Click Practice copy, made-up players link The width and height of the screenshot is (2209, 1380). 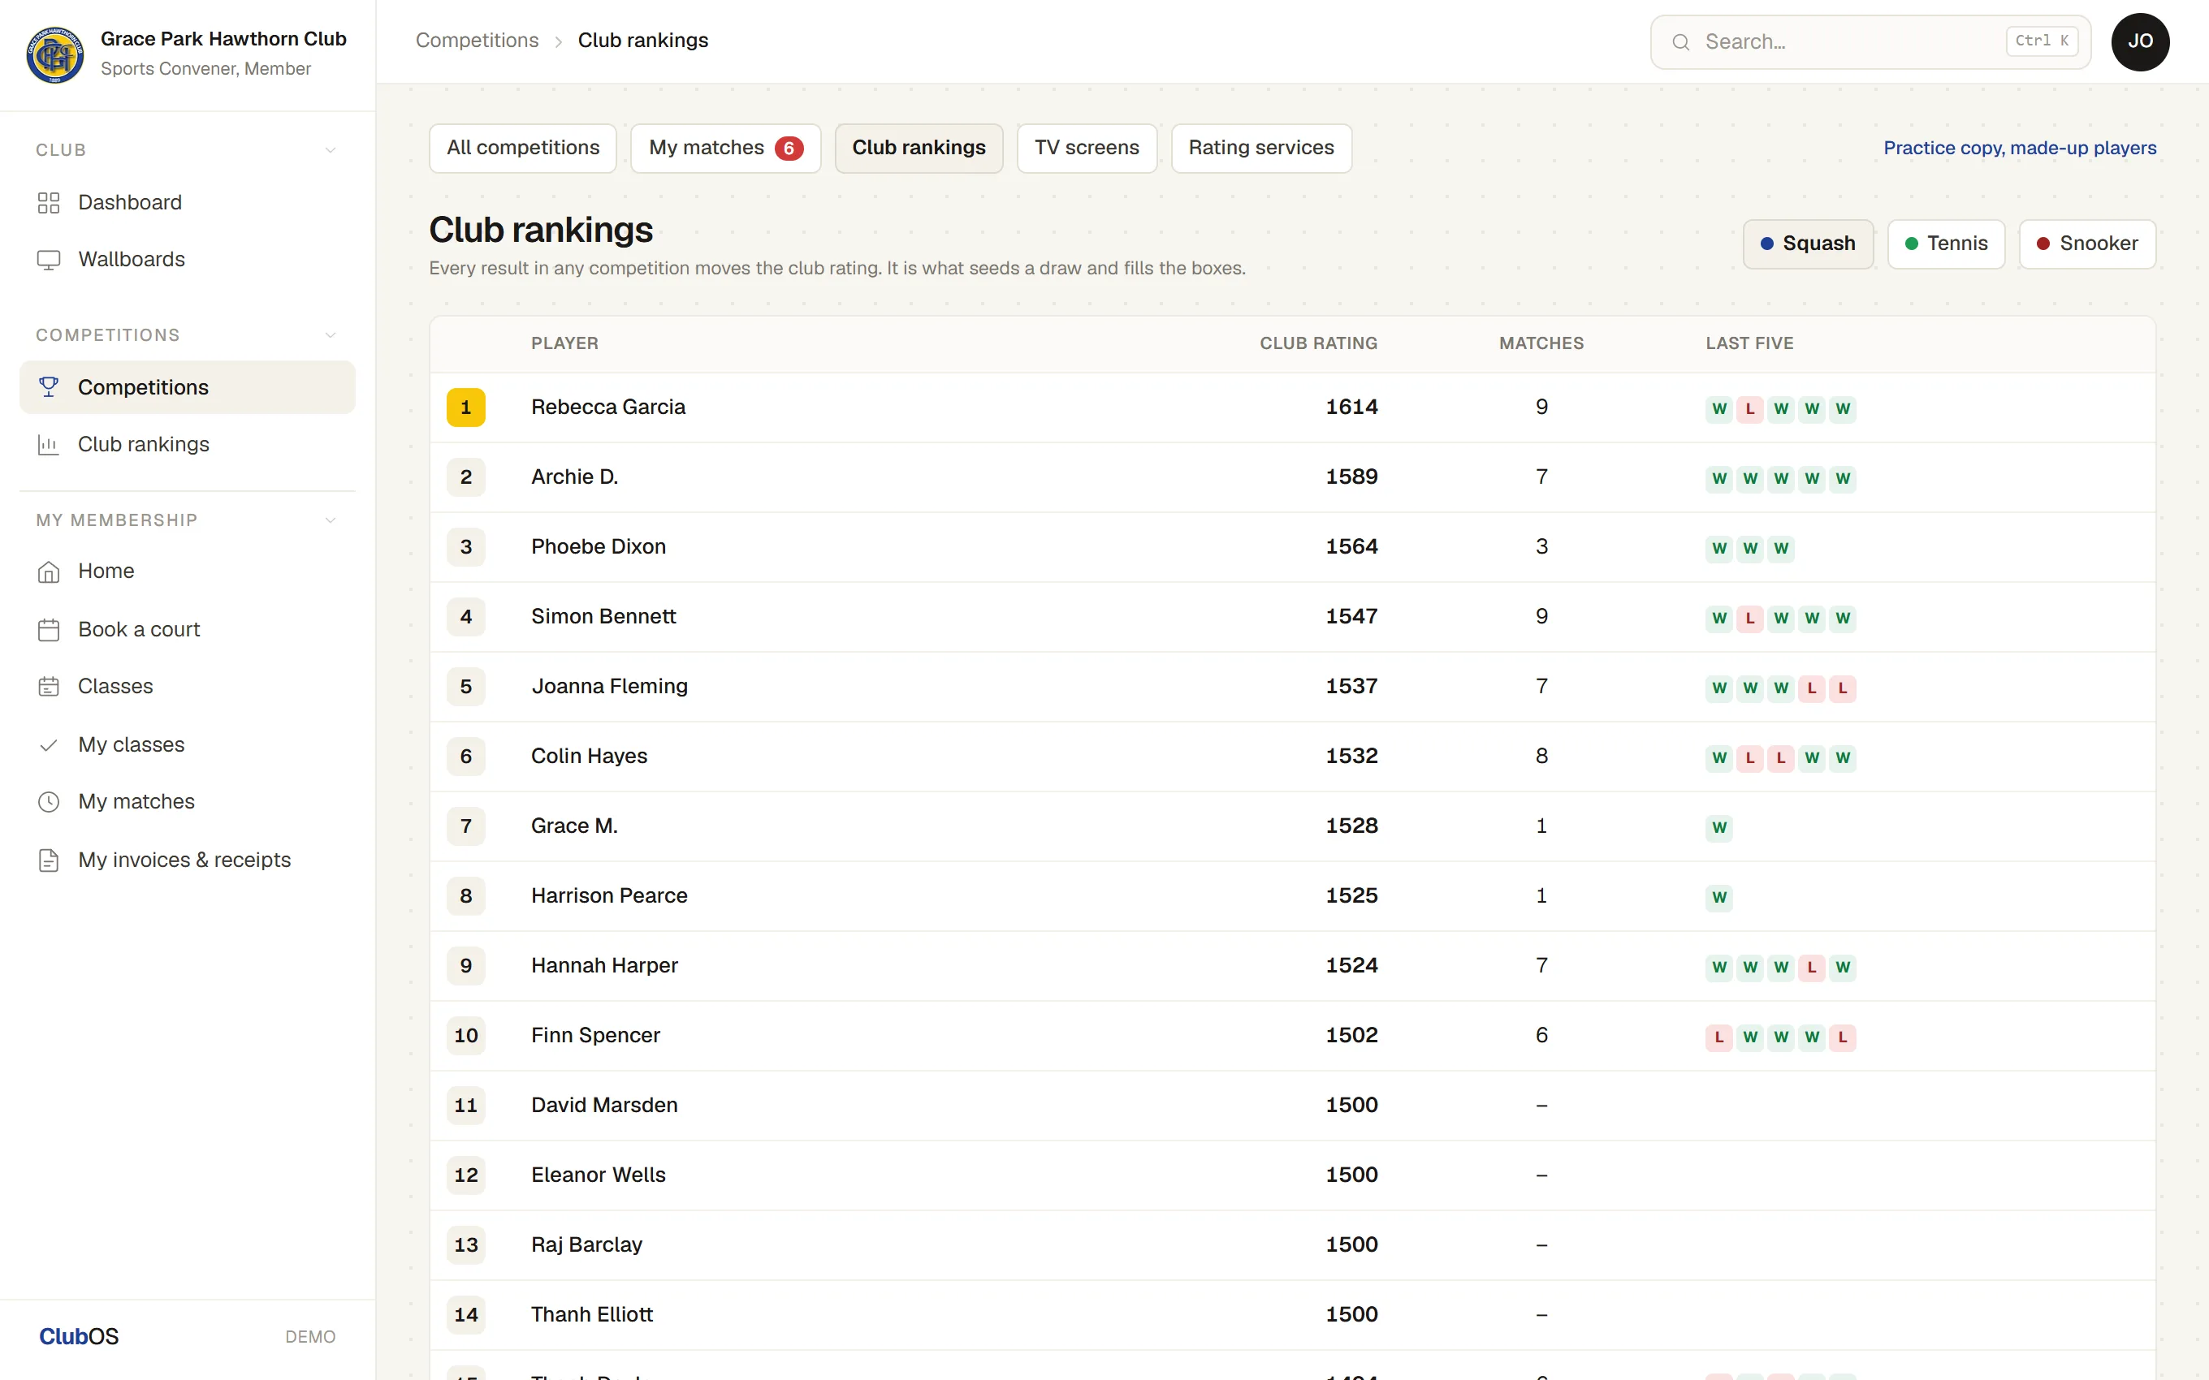[2019, 148]
